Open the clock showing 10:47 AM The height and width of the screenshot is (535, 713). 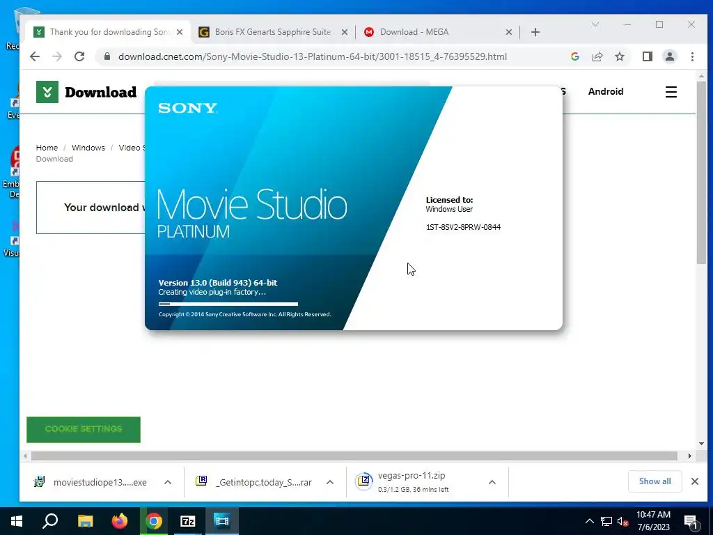[x=653, y=521]
